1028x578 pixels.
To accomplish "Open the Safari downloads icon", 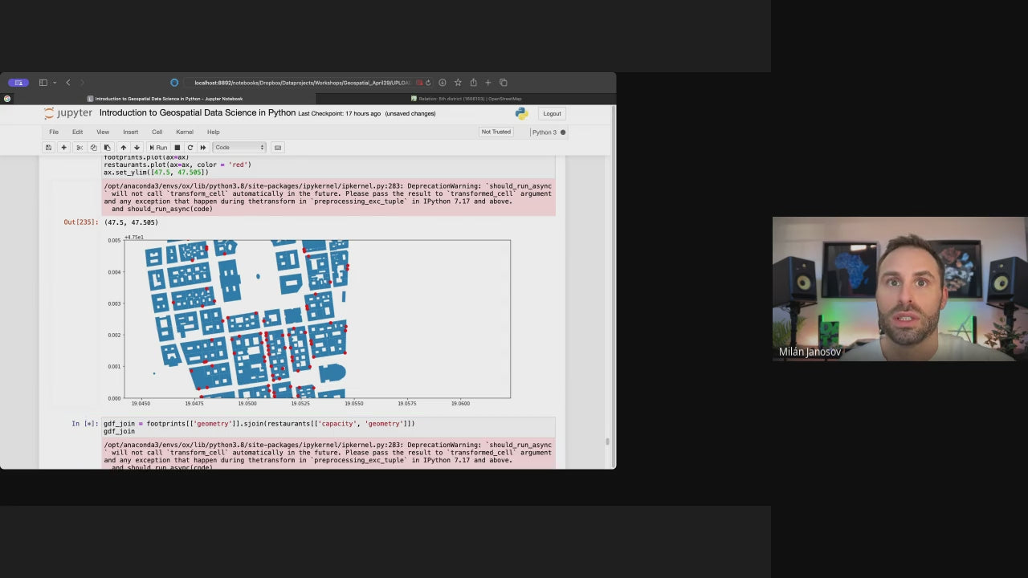I will [x=443, y=83].
